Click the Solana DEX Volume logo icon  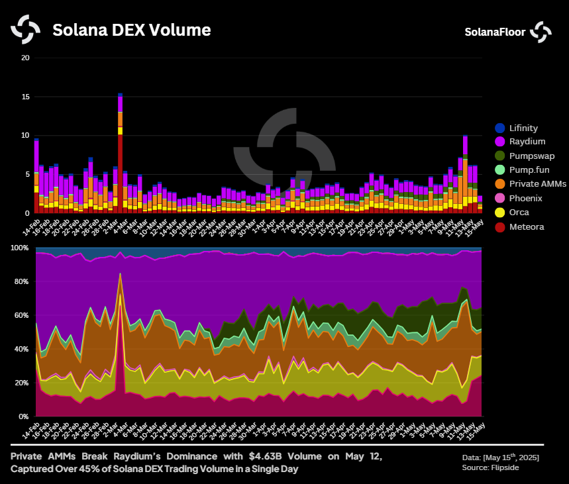click(25, 30)
